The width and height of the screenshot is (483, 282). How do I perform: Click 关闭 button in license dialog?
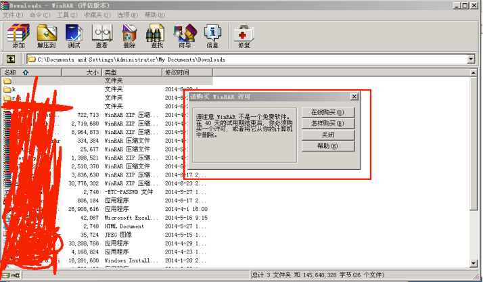pos(328,135)
